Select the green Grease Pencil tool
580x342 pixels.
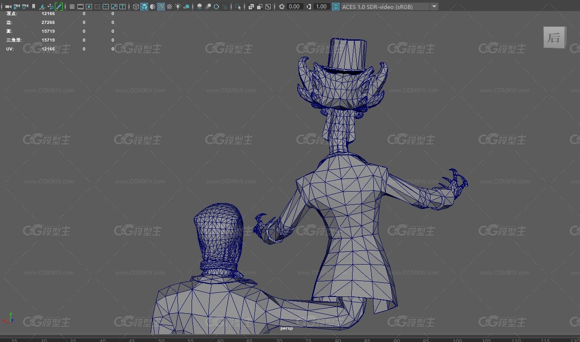(58, 7)
